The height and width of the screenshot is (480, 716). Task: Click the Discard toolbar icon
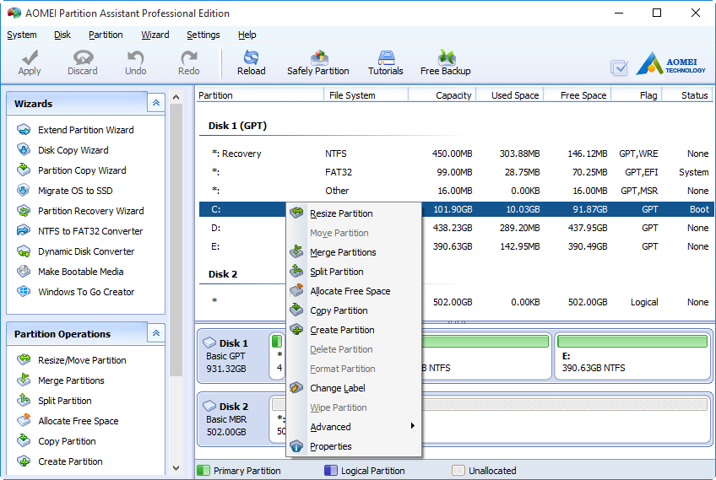[83, 57]
